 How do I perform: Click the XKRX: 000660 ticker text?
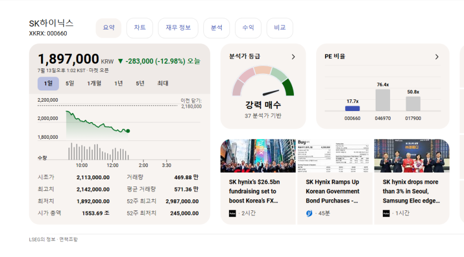coord(48,33)
